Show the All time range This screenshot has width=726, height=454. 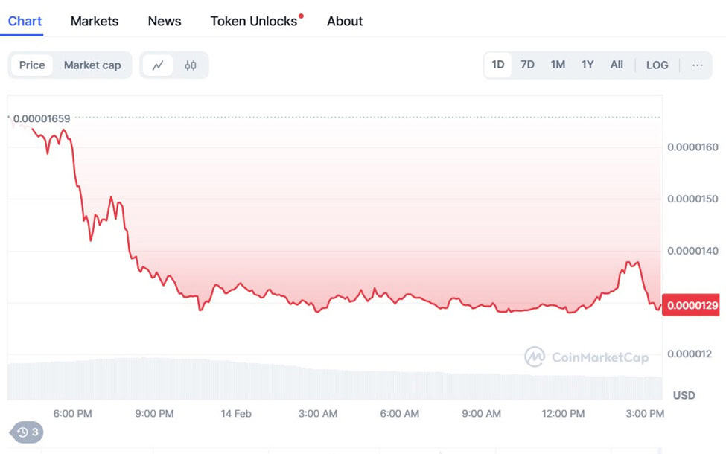617,65
